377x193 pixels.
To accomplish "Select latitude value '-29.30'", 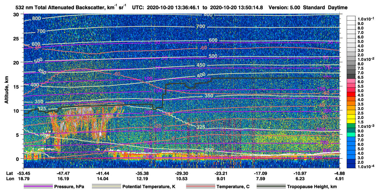I will [182, 173].
